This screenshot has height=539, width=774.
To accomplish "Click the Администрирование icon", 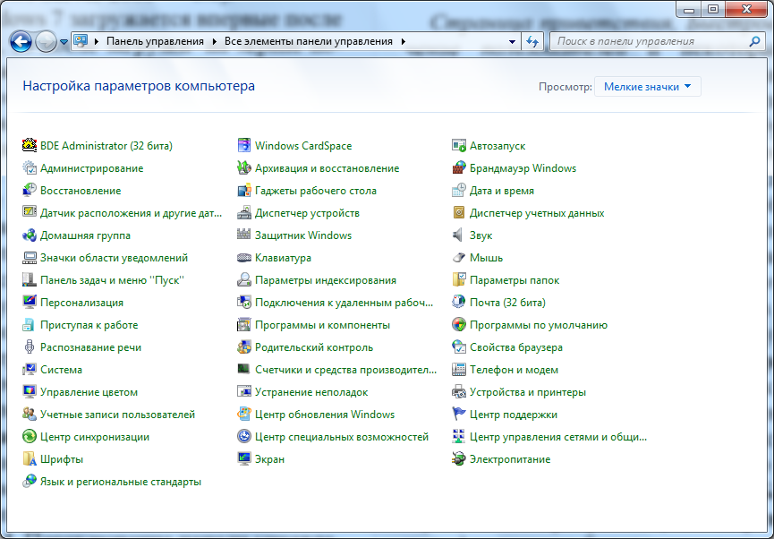I will (x=30, y=168).
